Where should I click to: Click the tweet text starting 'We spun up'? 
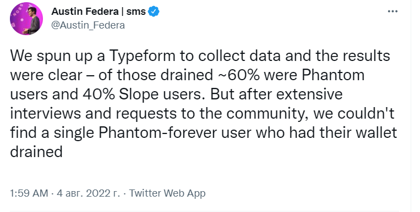(x=204, y=104)
